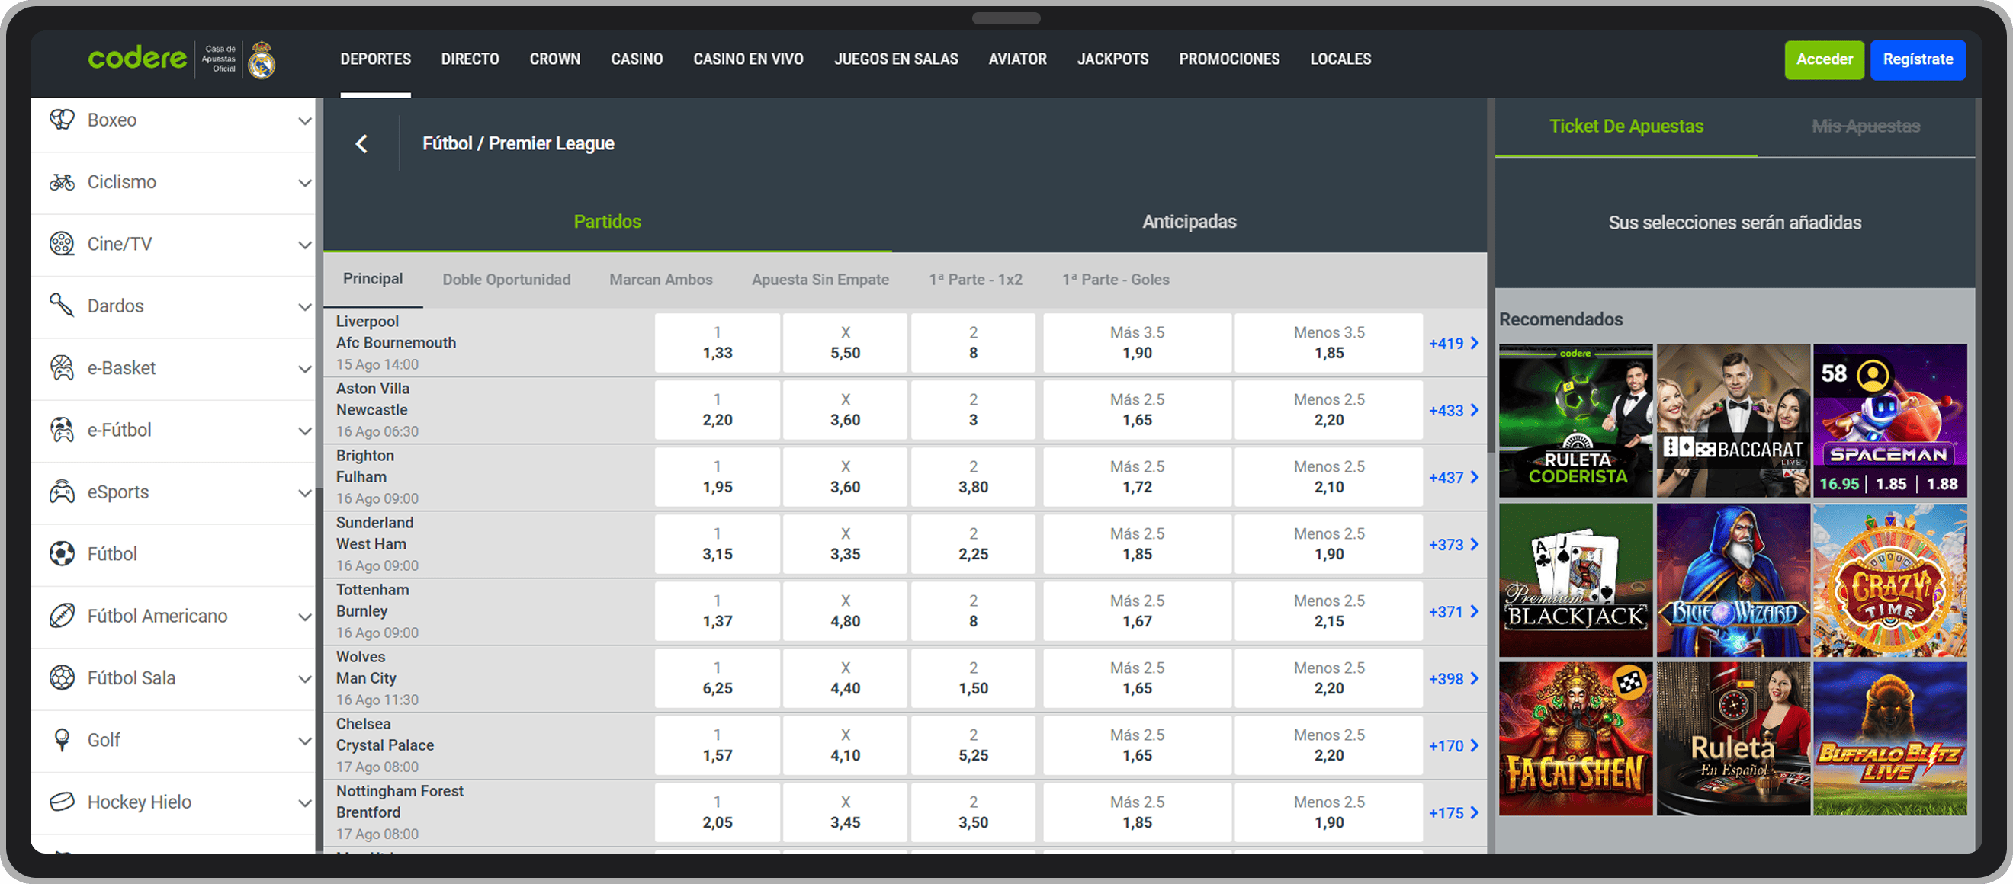This screenshot has height=884, width=2013.
Task: Click the Golf icon
Action: [62, 739]
